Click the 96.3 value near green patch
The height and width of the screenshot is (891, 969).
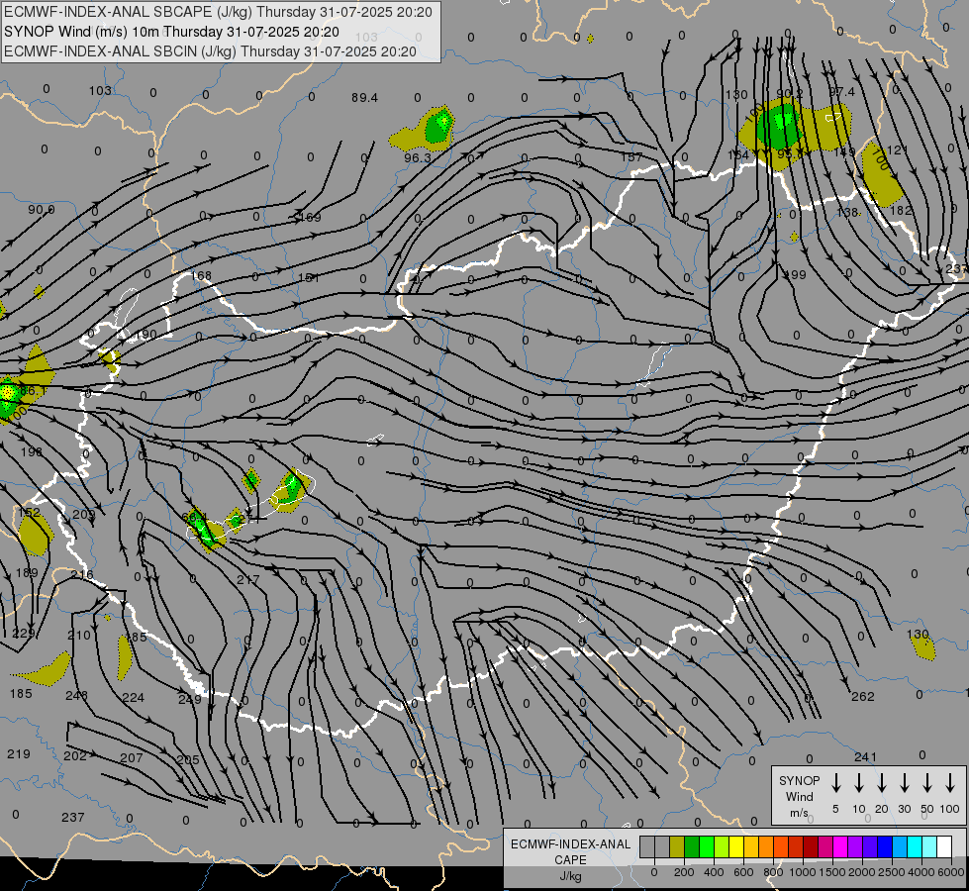tap(417, 158)
